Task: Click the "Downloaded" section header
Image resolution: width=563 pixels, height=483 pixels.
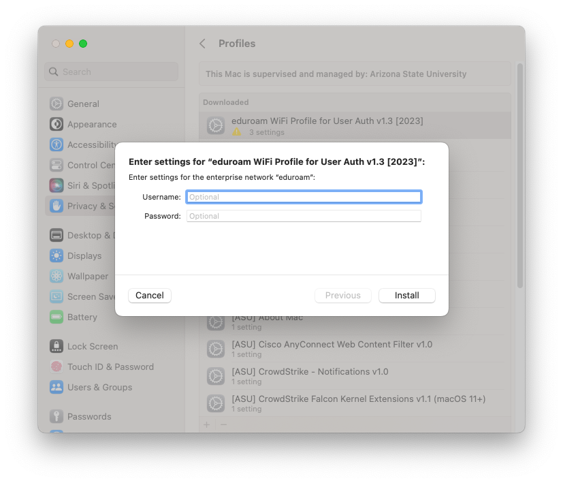Action: [226, 102]
